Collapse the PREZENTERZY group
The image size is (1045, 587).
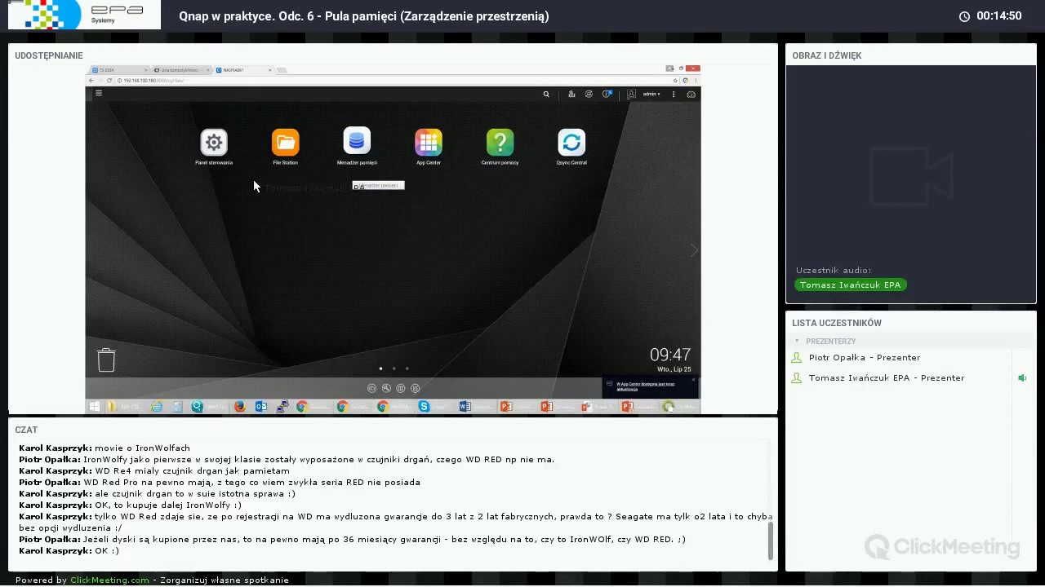click(798, 342)
